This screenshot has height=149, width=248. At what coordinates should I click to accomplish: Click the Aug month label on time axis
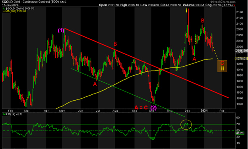pos(115,111)
